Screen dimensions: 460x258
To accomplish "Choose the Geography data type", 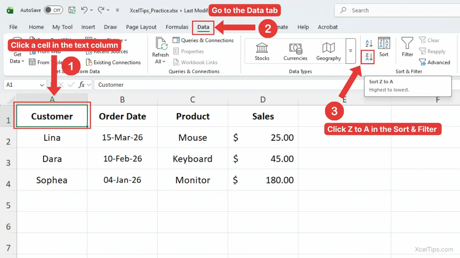I will tap(329, 51).
